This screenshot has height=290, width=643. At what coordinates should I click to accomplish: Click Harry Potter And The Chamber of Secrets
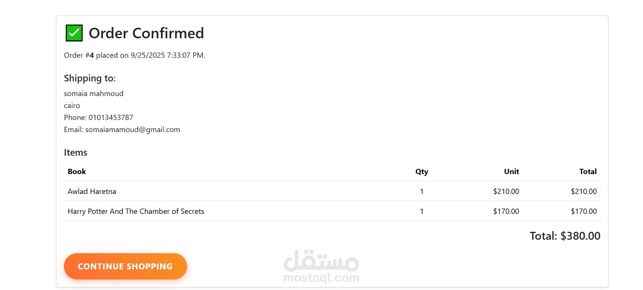pyautogui.click(x=136, y=211)
